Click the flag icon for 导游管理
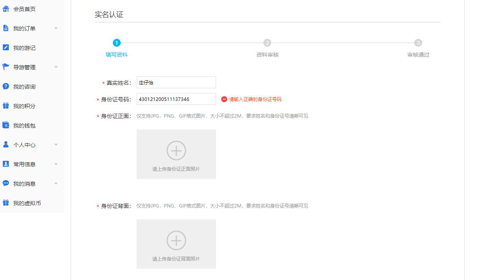The width and height of the screenshot is (479, 280). coord(6,67)
